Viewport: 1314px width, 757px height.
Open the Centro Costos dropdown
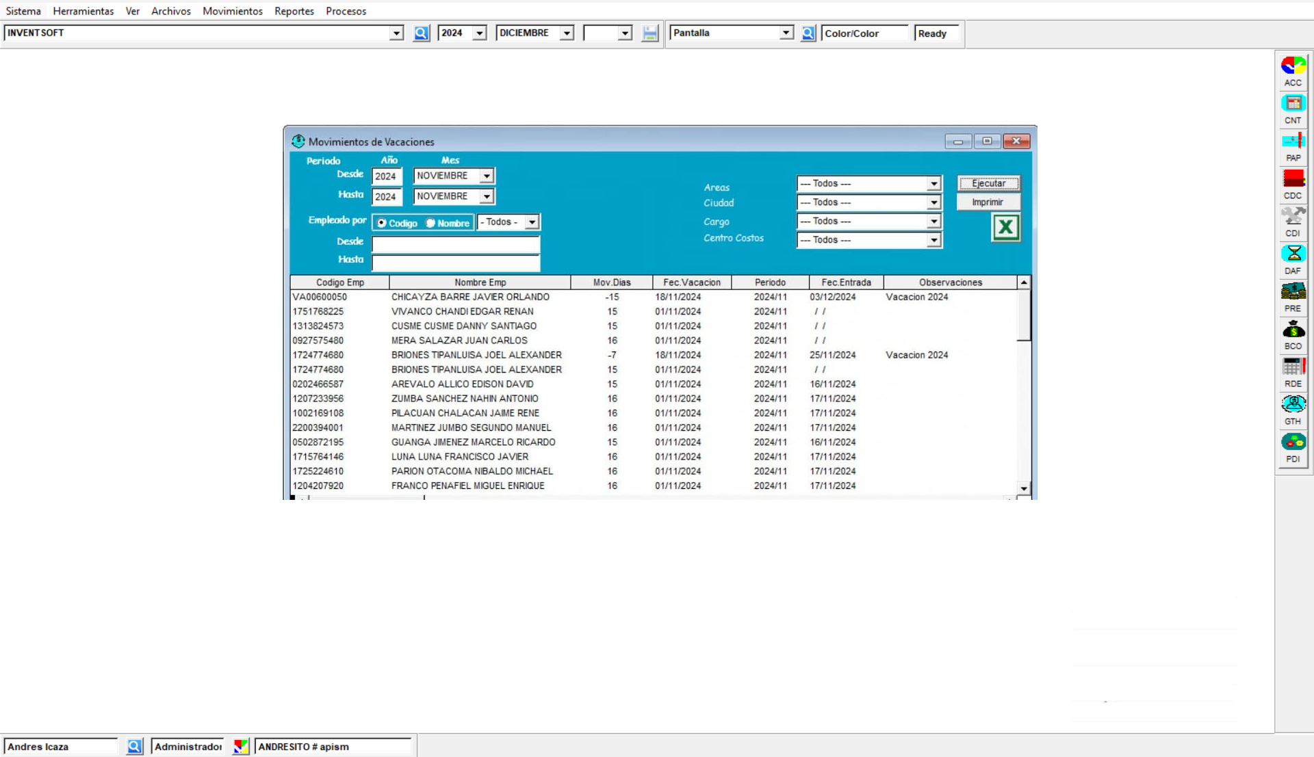(933, 240)
